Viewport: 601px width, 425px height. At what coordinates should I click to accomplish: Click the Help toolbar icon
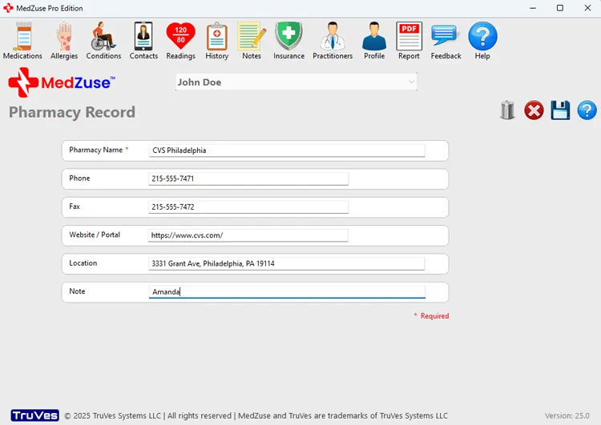tap(482, 40)
